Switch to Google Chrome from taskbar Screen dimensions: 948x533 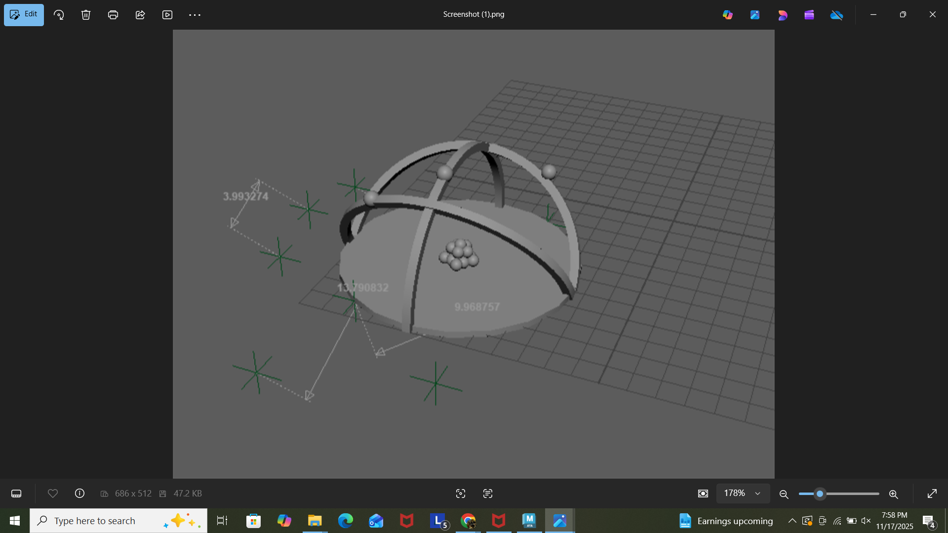[x=468, y=521]
